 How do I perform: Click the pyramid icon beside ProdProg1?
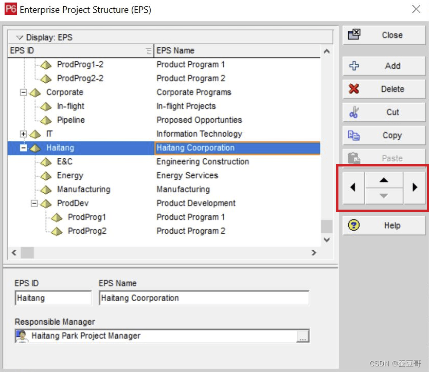57,217
